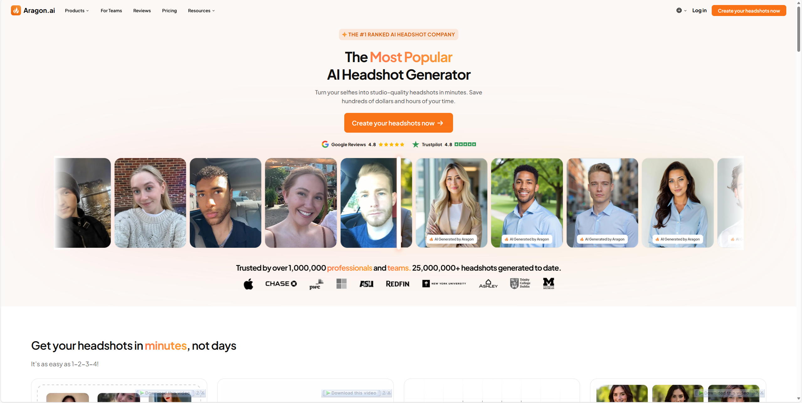The height and width of the screenshot is (403, 802).
Task: Close the middle Download this video overlay
Action: [x=389, y=393]
